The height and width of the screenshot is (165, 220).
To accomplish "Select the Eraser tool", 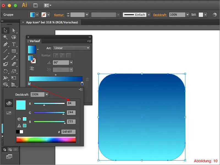I will (x=14, y=64).
